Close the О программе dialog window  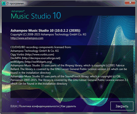130,2
